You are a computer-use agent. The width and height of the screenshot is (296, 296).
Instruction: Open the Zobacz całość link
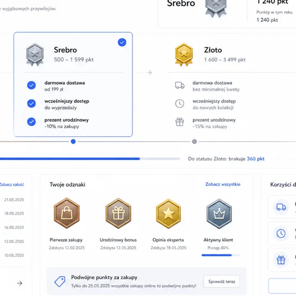click(x=12, y=185)
